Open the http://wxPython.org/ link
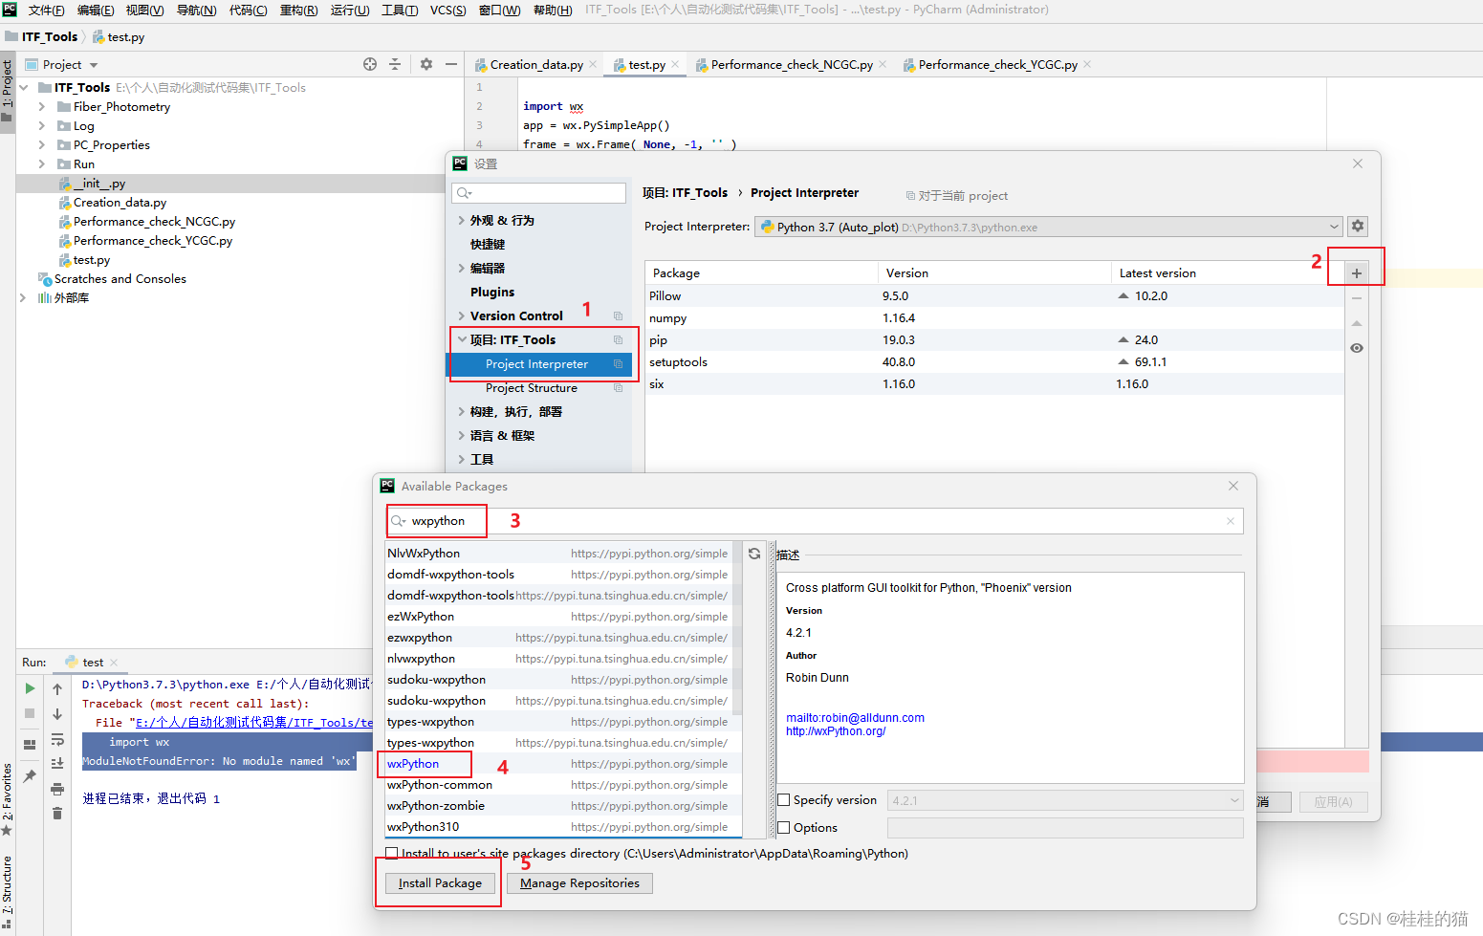 point(836,731)
